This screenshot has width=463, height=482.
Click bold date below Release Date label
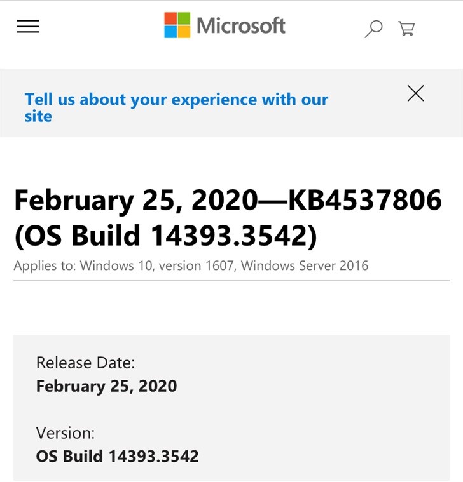(x=106, y=386)
